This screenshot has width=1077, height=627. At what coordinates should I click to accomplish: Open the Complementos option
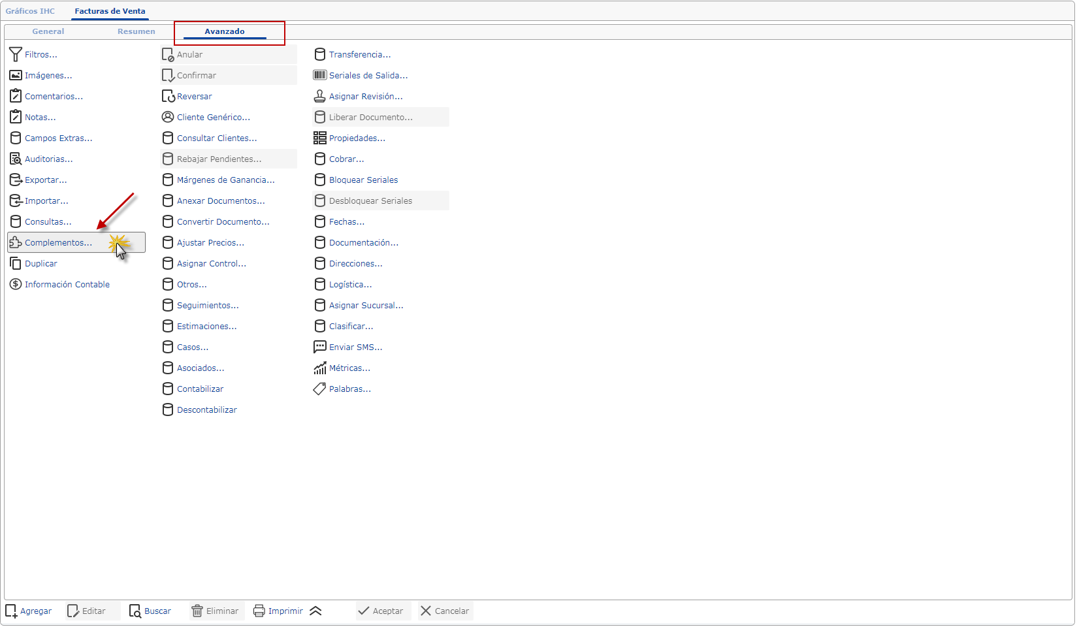tap(58, 243)
